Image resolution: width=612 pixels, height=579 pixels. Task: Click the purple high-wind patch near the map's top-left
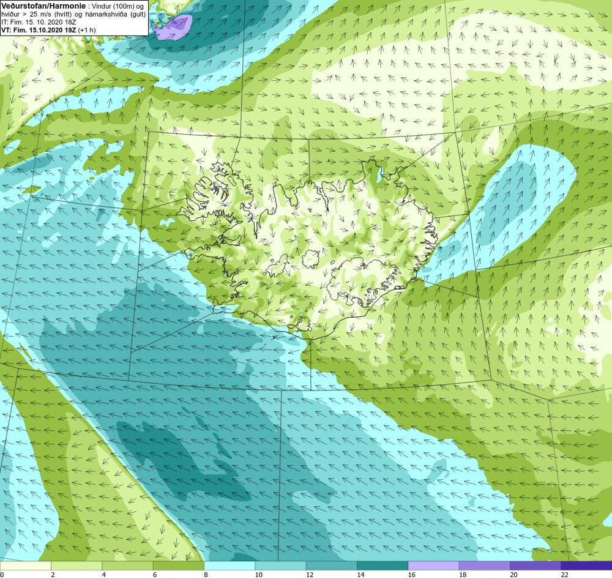(174, 28)
